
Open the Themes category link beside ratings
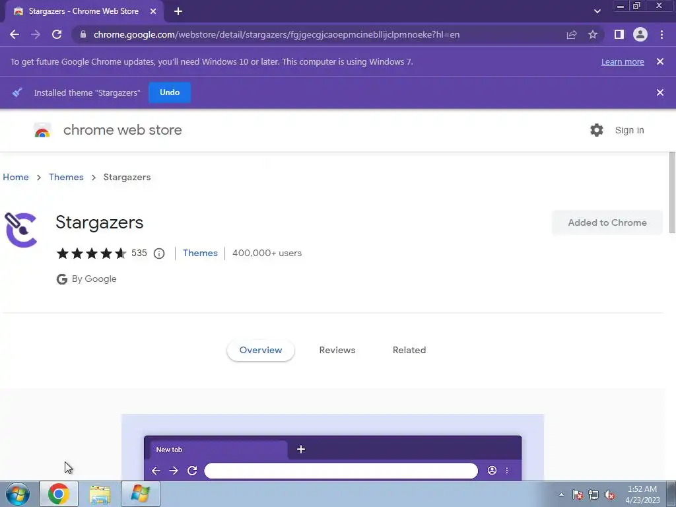[x=200, y=253]
